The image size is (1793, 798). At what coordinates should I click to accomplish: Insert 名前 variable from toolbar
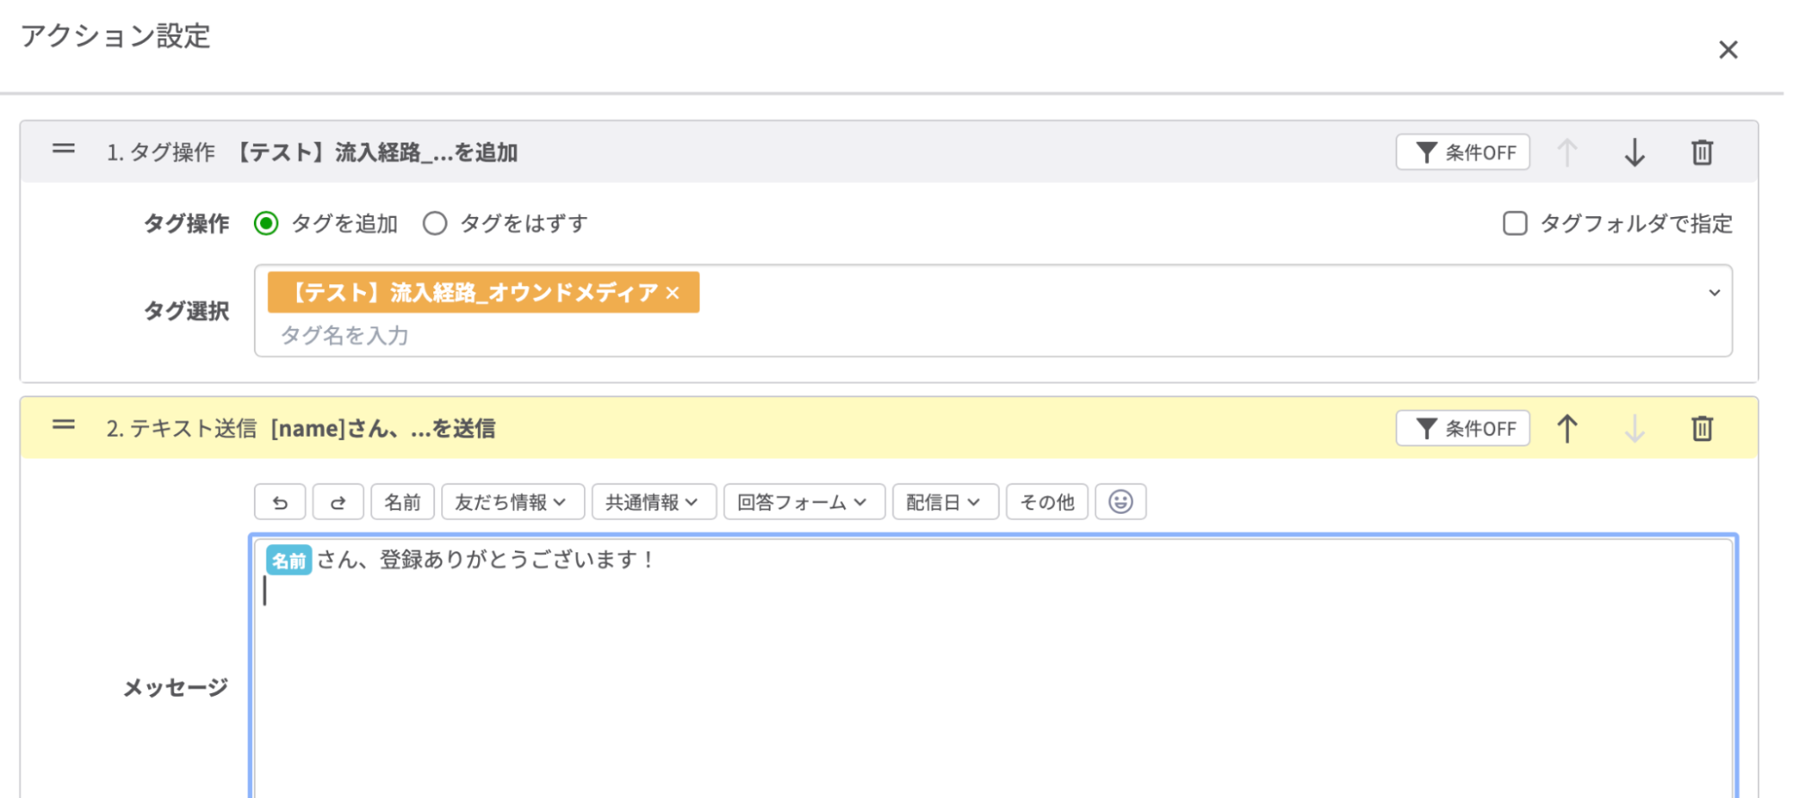pos(403,502)
